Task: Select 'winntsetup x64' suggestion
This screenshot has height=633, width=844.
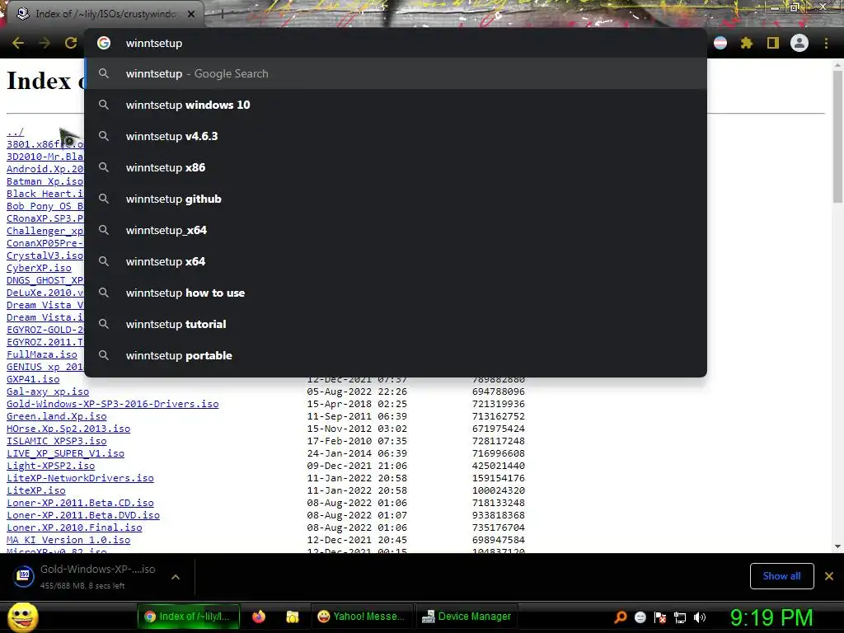Action: (396, 261)
